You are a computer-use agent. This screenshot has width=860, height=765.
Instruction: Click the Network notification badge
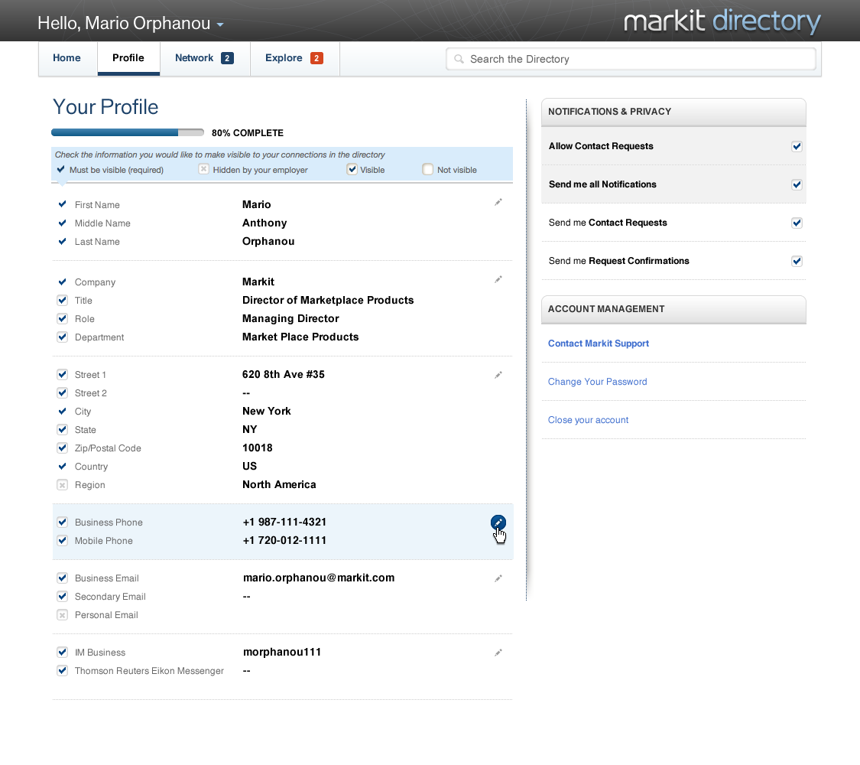point(227,58)
